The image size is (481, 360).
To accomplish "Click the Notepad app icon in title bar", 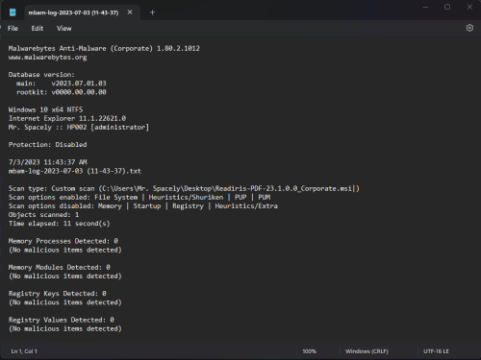I will pos(13,12).
